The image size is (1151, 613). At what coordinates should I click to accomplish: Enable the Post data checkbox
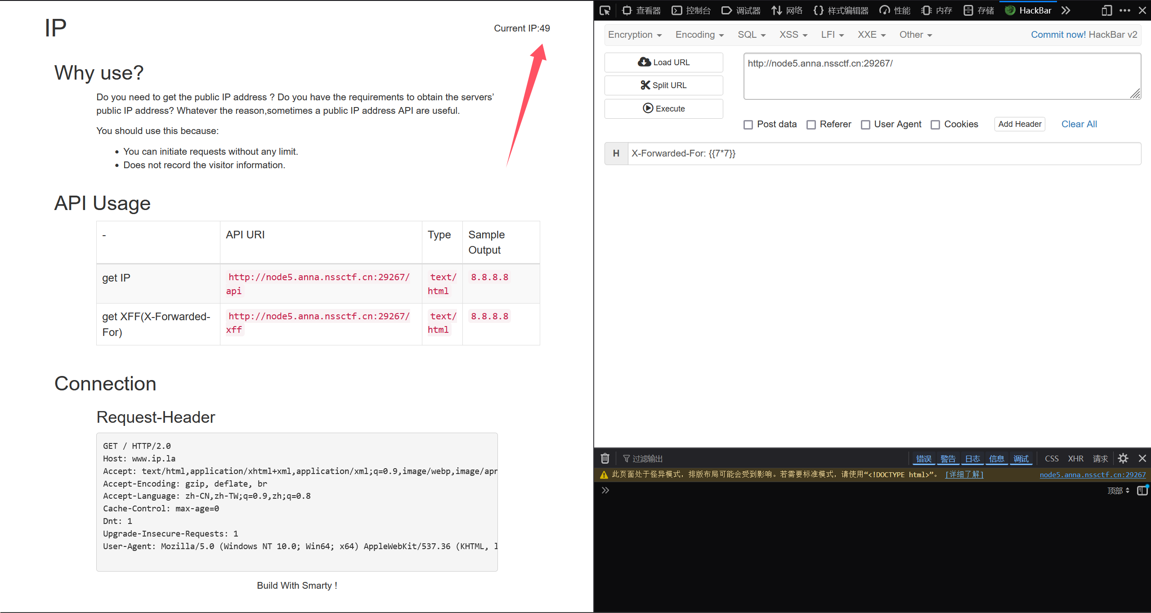[x=748, y=125]
